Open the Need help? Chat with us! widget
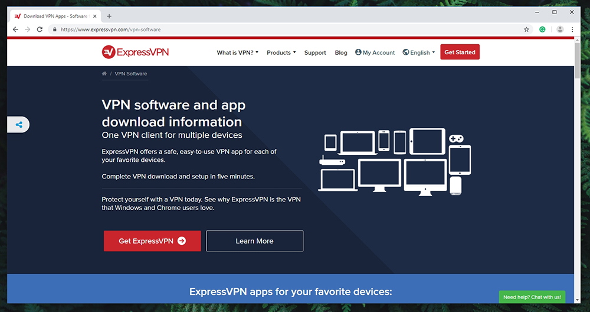This screenshot has height=312, width=590. click(532, 297)
